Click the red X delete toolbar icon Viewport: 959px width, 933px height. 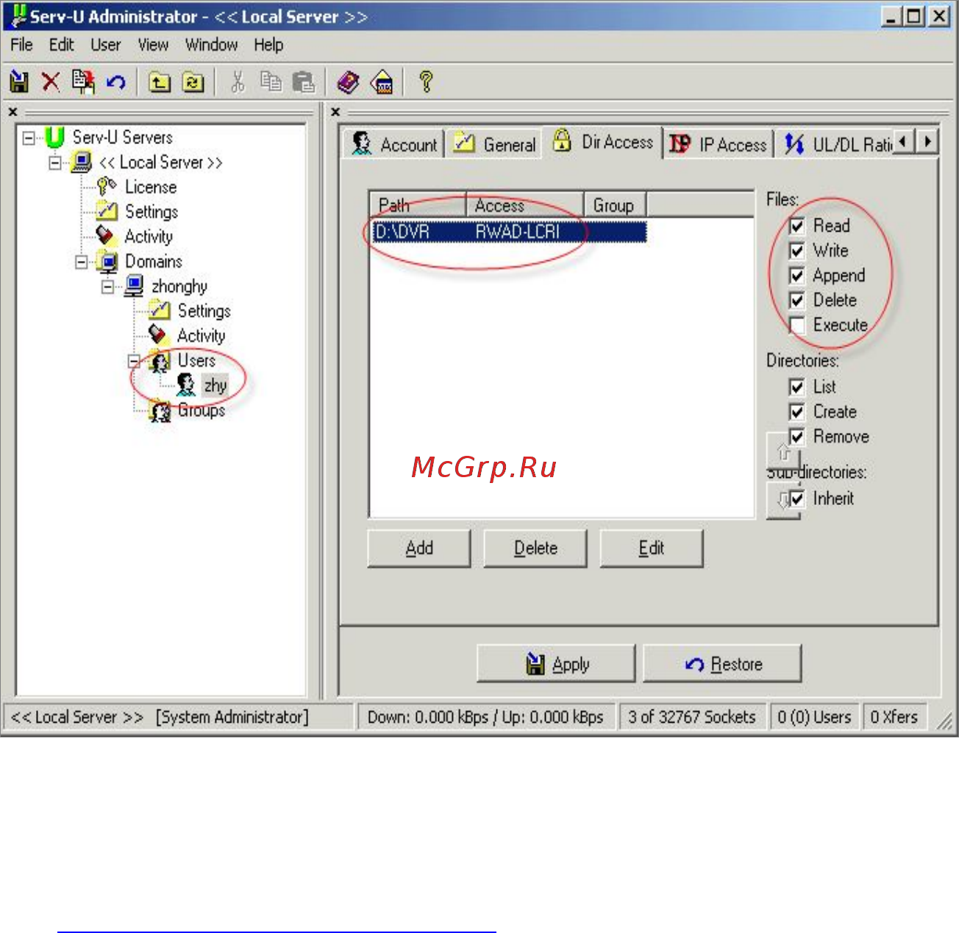[51, 82]
